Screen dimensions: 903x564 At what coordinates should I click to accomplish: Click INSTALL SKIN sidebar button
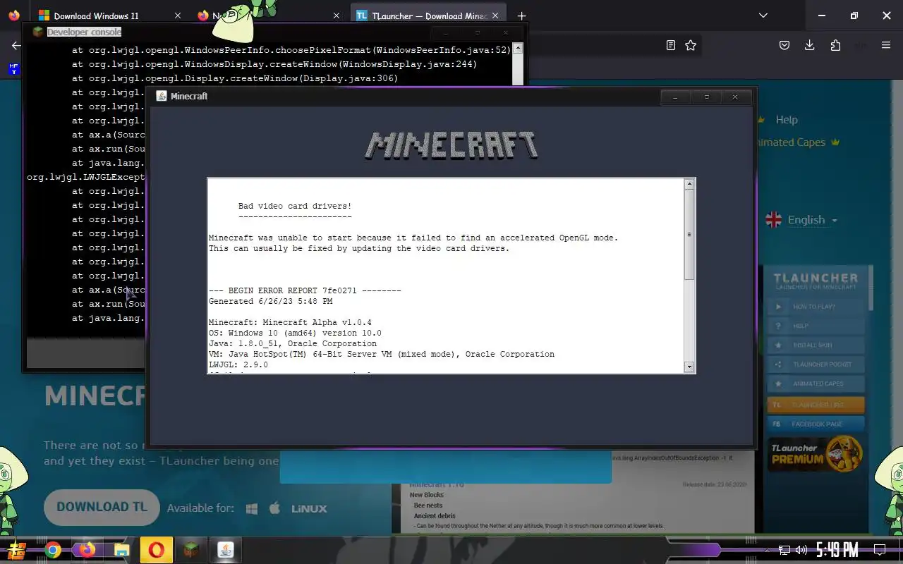coord(815,345)
